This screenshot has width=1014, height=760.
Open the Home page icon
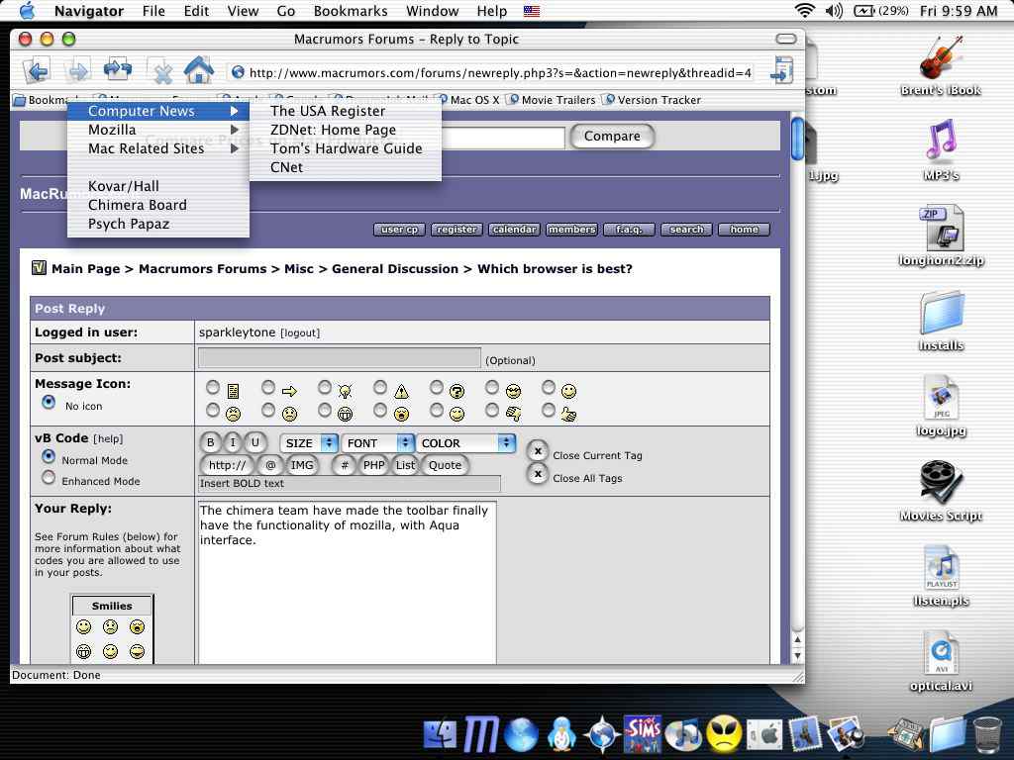coord(198,69)
